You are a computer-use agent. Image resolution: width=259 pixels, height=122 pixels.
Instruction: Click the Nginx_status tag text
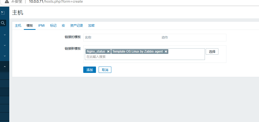coord(96,51)
